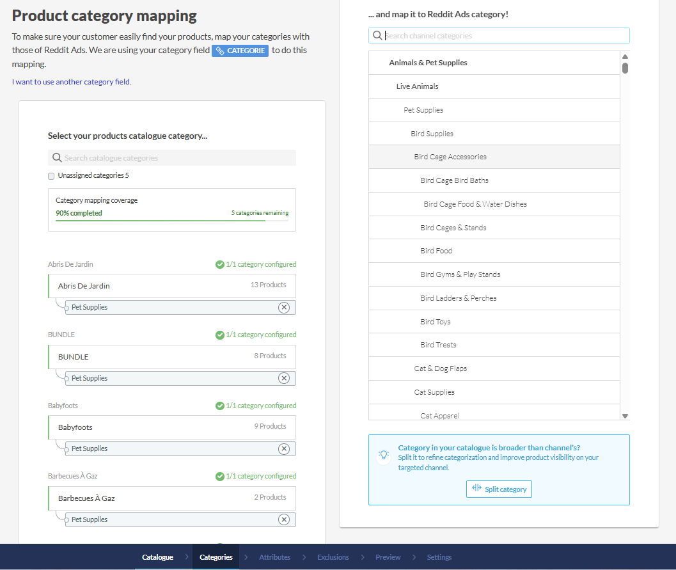Select the Bird Toys channel category
Image resolution: width=676 pixels, height=570 pixels.
436,322
